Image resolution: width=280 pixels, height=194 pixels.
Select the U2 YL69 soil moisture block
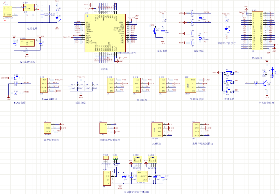(x=103, y=128)
